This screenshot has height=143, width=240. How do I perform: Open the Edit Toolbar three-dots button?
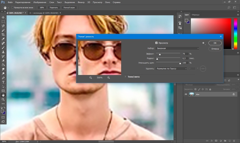click(x=3, y=104)
